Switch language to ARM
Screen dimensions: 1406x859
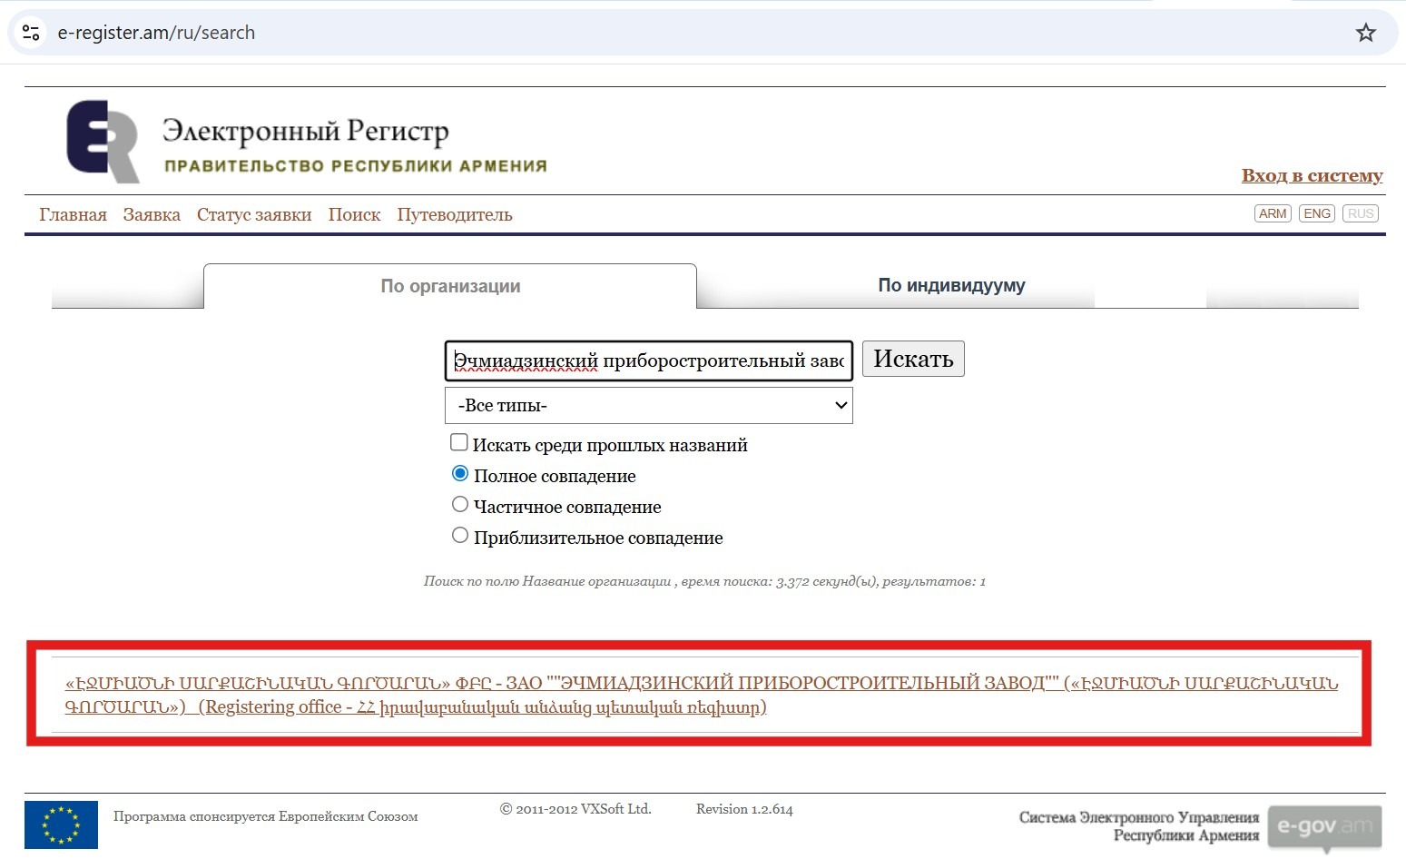pos(1273,213)
